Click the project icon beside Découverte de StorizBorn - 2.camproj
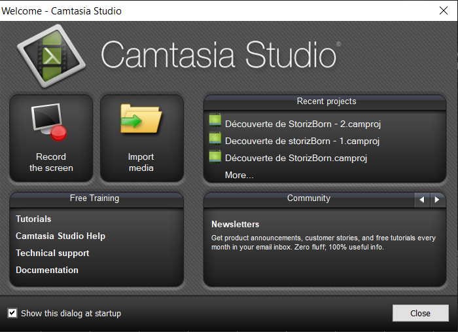The width and height of the screenshot is (458, 332). coord(215,120)
